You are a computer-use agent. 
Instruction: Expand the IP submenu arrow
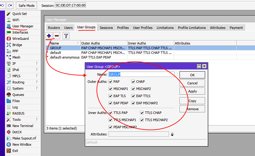[x=37, y=63]
